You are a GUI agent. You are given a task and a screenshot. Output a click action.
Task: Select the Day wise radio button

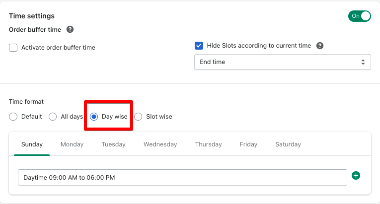coord(94,117)
